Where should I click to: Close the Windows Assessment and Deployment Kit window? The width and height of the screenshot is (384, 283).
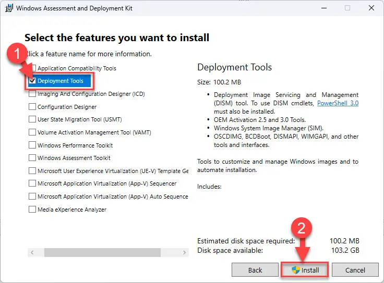[371, 8]
